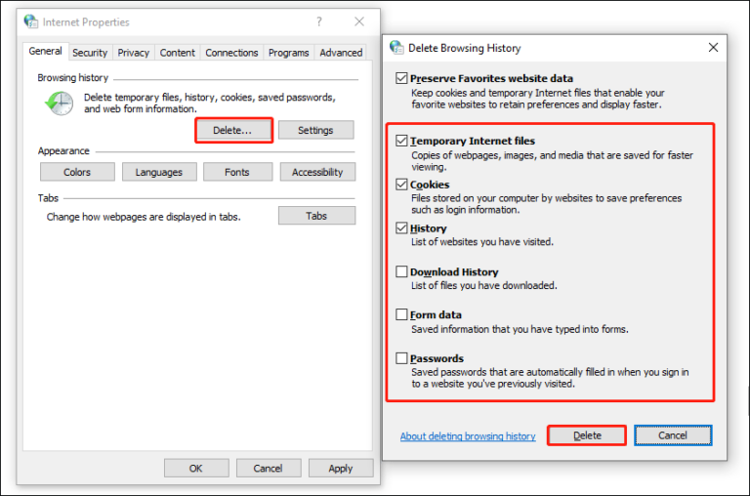
Task: Open the Languages settings
Action: (x=159, y=172)
